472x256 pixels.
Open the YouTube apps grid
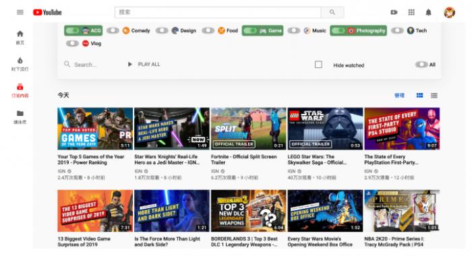point(411,12)
